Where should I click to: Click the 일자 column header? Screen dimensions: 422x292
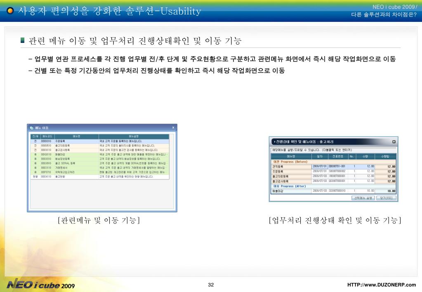tap(320, 156)
